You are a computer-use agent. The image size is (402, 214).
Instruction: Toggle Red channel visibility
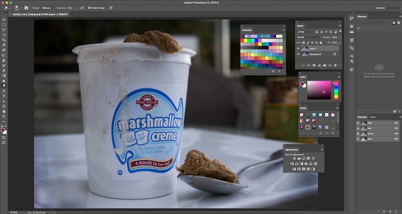click(358, 128)
